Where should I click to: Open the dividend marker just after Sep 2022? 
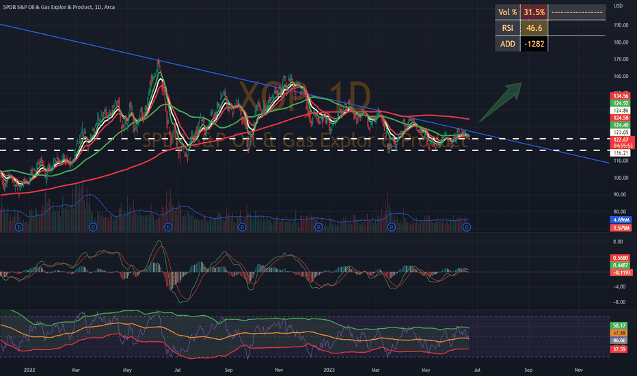242,227
